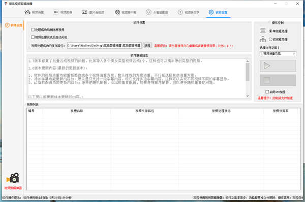305x202 pixels.
Task: Open the 视频转文字 tab with T icon
Action: (189, 12)
